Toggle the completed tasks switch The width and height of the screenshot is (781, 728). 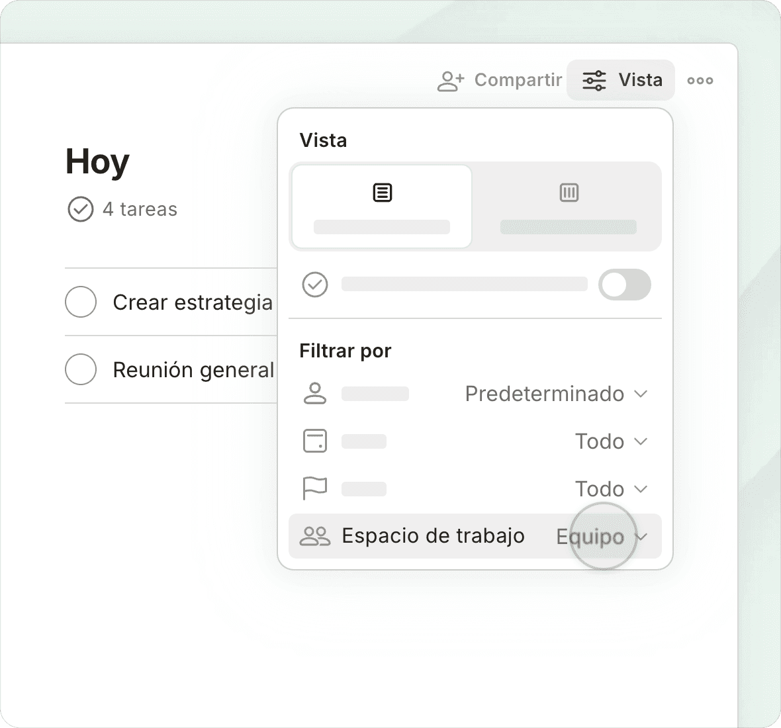[624, 285]
